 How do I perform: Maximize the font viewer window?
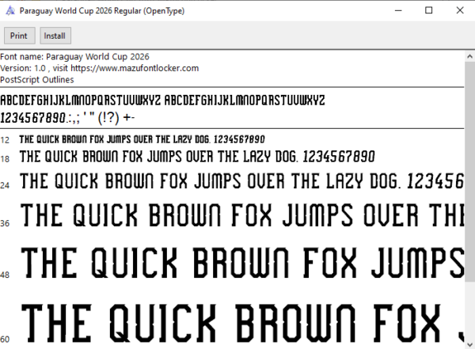point(428,10)
